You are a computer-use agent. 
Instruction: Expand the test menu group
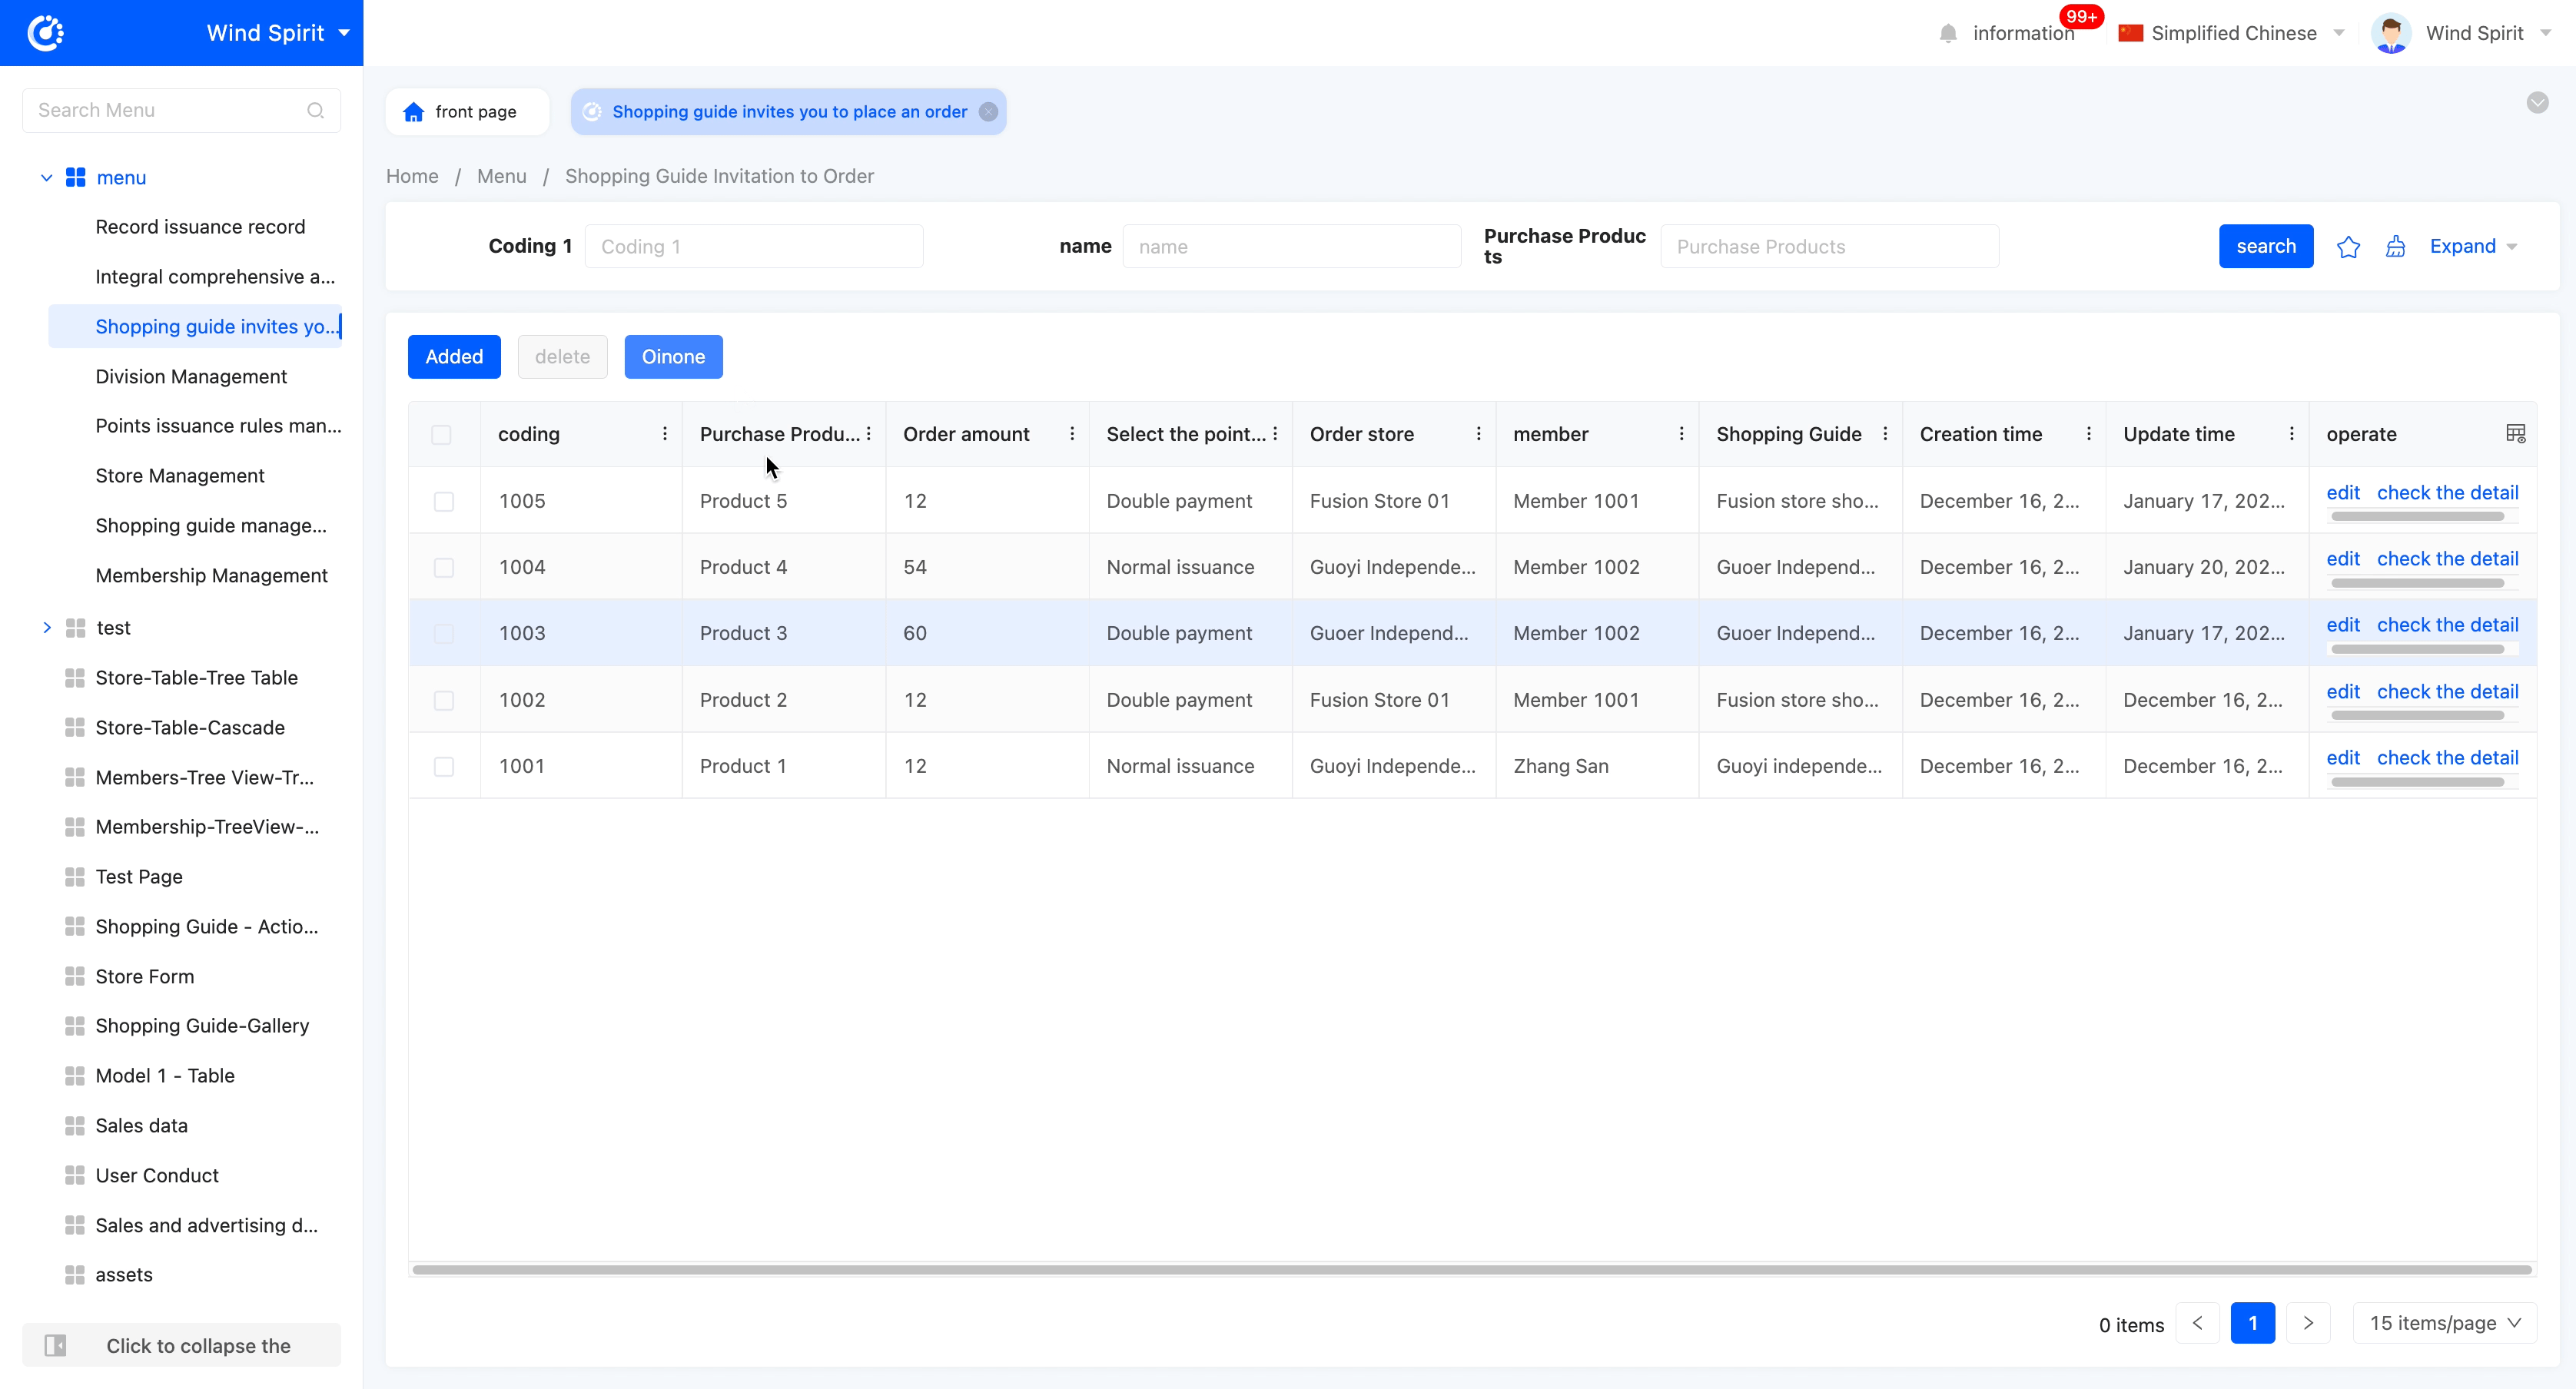pyautogui.click(x=47, y=627)
